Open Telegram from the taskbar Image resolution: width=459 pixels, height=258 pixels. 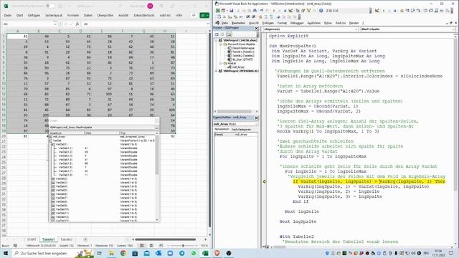point(181,253)
